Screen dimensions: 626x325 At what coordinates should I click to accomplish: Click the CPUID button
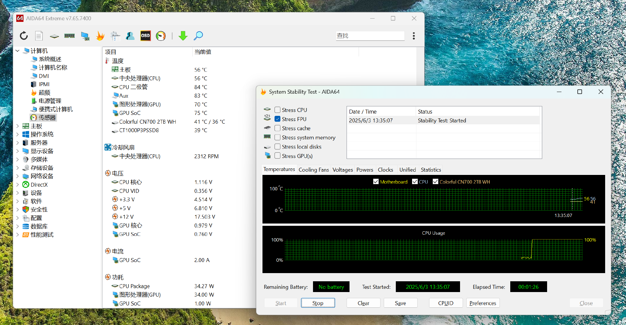pos(446,303)
